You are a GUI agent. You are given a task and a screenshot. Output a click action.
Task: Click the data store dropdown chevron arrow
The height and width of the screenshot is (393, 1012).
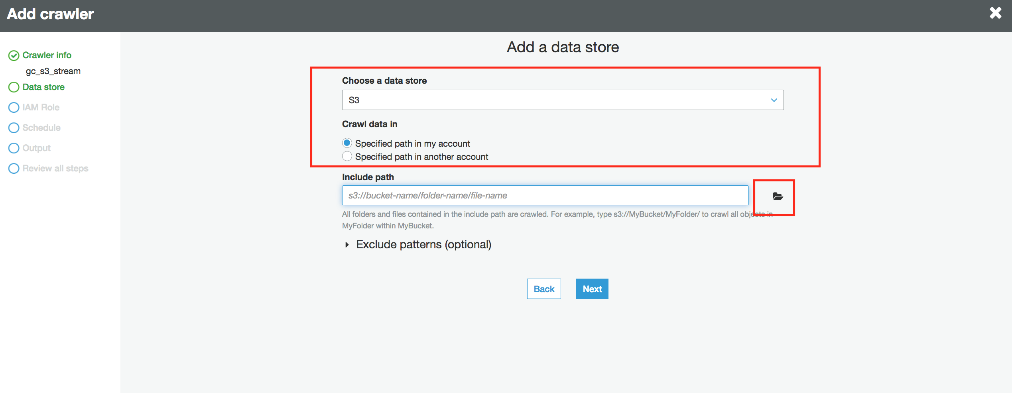click(x=774, y=100)
